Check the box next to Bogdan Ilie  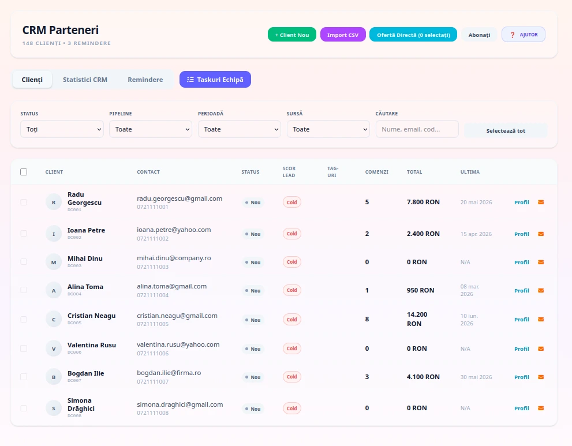24,377
